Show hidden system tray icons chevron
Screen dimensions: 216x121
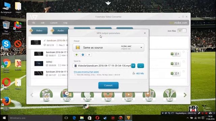tap(188, 118)
